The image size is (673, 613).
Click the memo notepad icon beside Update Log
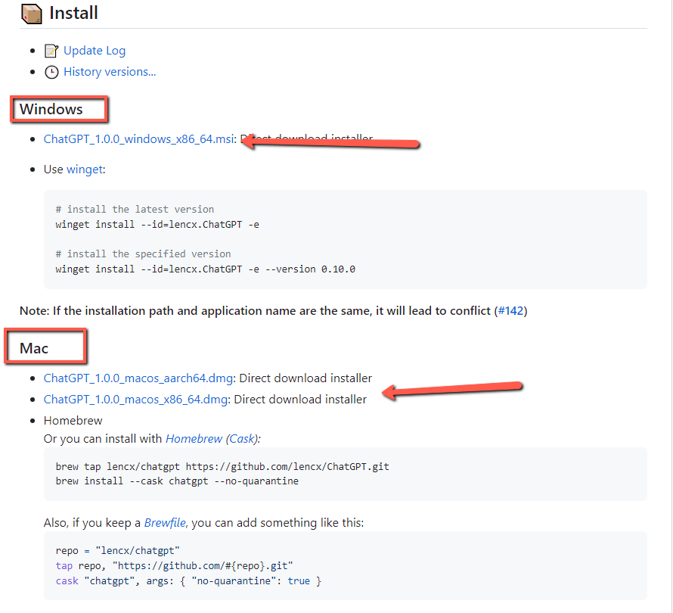pyautogui.click(x=51, y=51)
